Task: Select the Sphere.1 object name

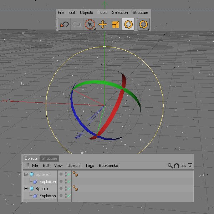Action: click(43, 174)
